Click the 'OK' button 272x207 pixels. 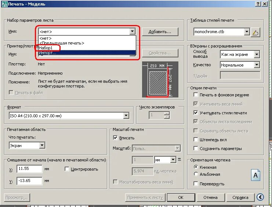point(181,197)
